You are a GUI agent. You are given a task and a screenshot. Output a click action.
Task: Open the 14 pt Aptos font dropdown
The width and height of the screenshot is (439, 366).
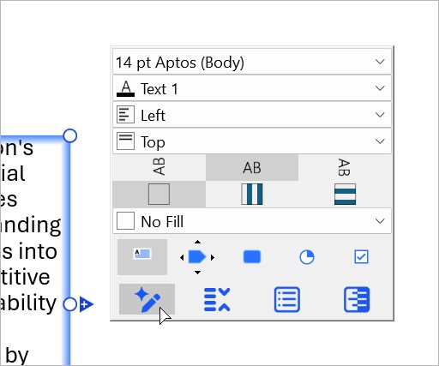point(252,62)
